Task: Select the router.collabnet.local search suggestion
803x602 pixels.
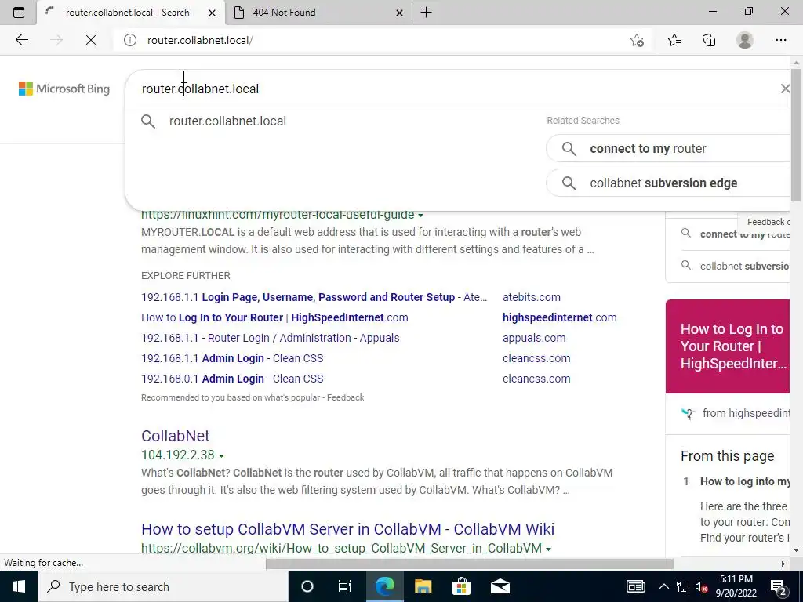Action: (x=227, y=121)
